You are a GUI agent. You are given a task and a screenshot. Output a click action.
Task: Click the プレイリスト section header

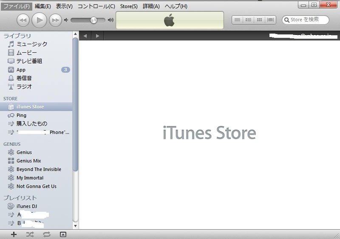pyautogui.click(x=20, y=198)
